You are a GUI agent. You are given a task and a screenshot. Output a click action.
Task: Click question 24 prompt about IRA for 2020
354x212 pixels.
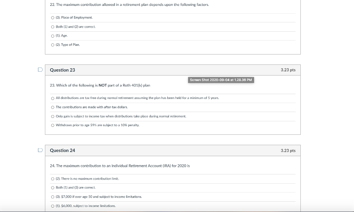(120, 166)
